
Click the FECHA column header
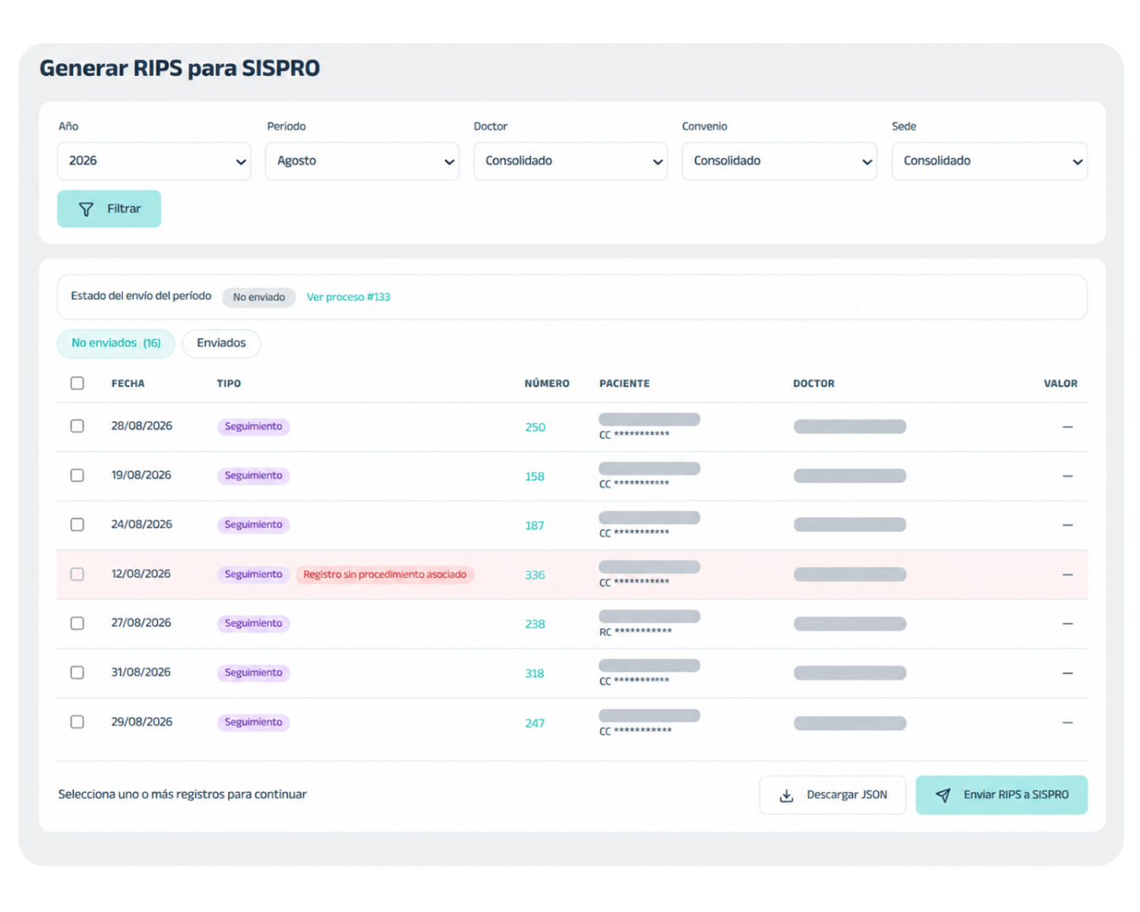(x=128, y=383)
